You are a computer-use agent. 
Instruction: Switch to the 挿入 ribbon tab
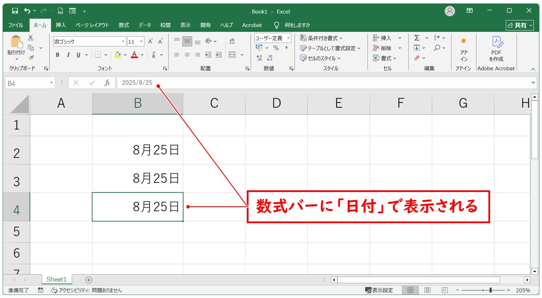pos(61,25)
